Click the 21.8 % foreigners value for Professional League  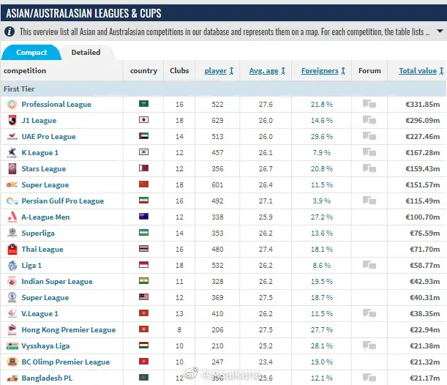(321, 104)
